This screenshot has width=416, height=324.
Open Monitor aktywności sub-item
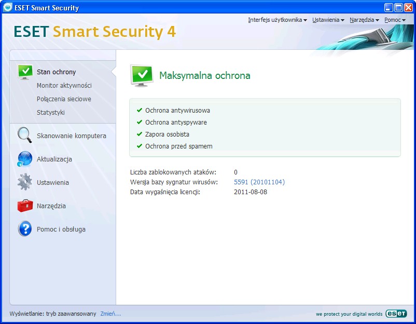pyautogui.click(x=64, y=86)
